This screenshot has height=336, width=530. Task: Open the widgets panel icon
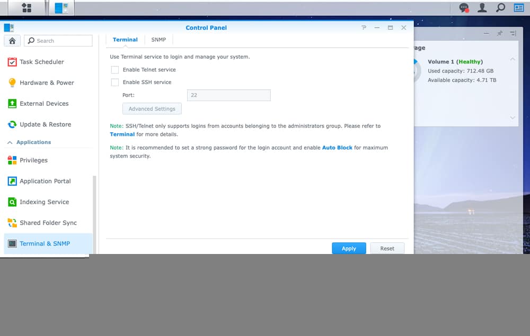[x=518, y=8]
